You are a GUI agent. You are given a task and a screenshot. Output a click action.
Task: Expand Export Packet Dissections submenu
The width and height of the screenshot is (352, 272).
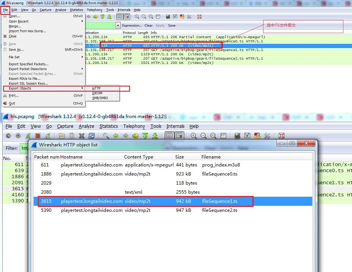[x=28, y=69]
